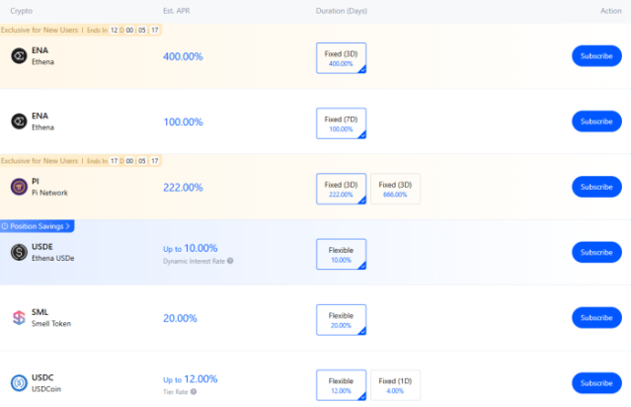Click the ENA coin icon in the 100% row

[18, 122]
